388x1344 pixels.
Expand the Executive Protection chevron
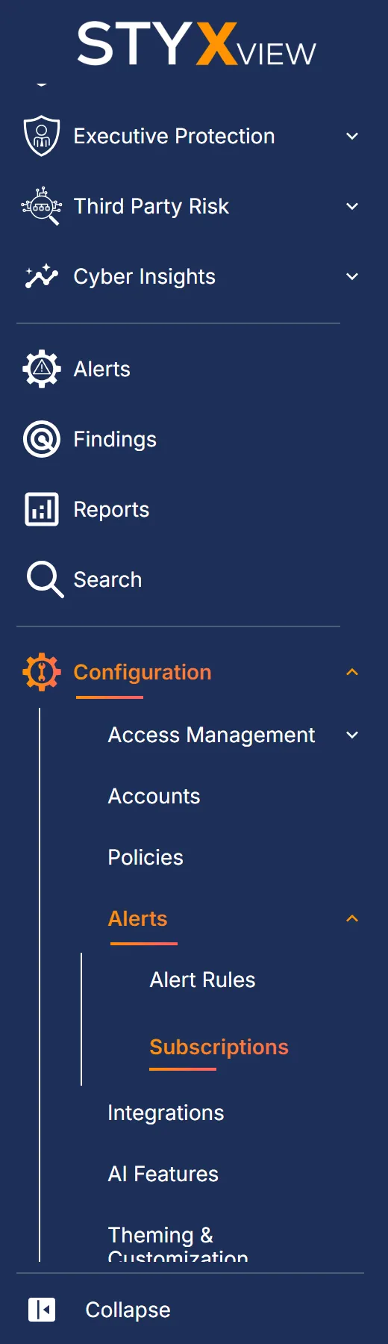pos(352,136)
